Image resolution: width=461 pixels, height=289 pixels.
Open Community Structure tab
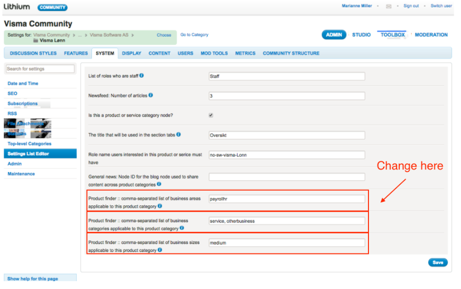[291, 53]
